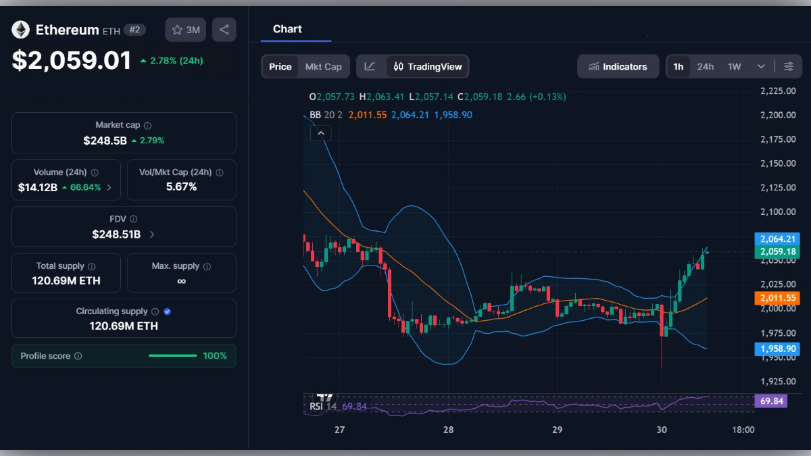Screen dimensions: 811x456
Task: Expand FDV details with its arrow
Action: click(152, 234)
